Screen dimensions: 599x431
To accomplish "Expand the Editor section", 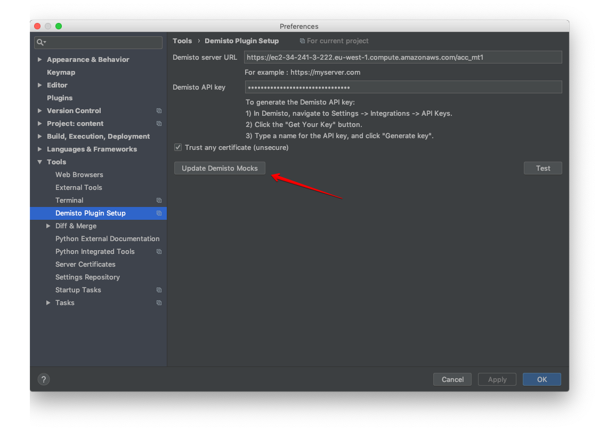I will pyautogui.click(x=40, y=85).
